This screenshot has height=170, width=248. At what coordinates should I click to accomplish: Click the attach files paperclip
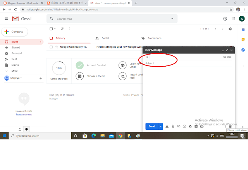pyautogui.click(x=173, y=126)
